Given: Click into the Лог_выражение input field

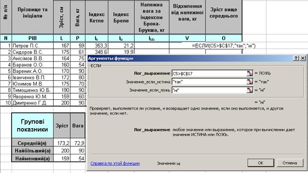Looking at the screenshot, I should pos(209,73).
